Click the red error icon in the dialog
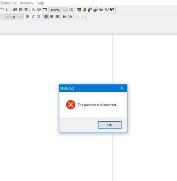Screen dimensions: 177x181 (x=71, y=105)
